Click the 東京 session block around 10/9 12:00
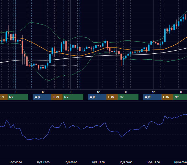This screenshot has height=165, width=187. pos(152,97)
